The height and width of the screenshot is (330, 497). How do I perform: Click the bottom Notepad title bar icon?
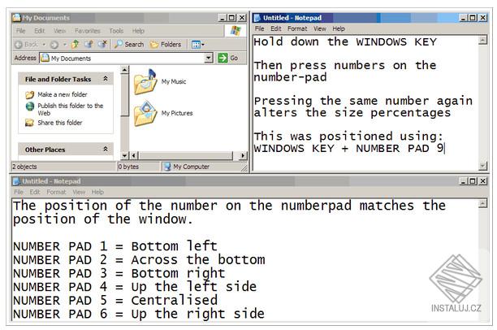pos(16,181)
